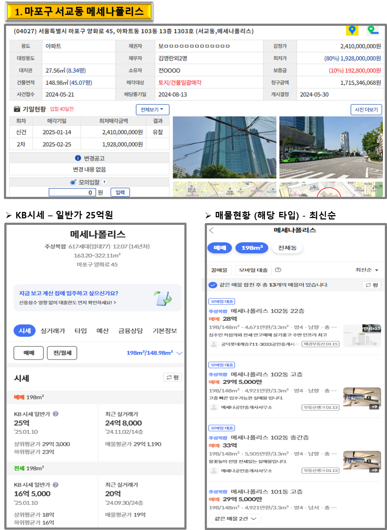This screenshot has height=530, width=387.
Task: Select the 2차 2025-02-25 auction row
Action: click(x=89, y=145)
